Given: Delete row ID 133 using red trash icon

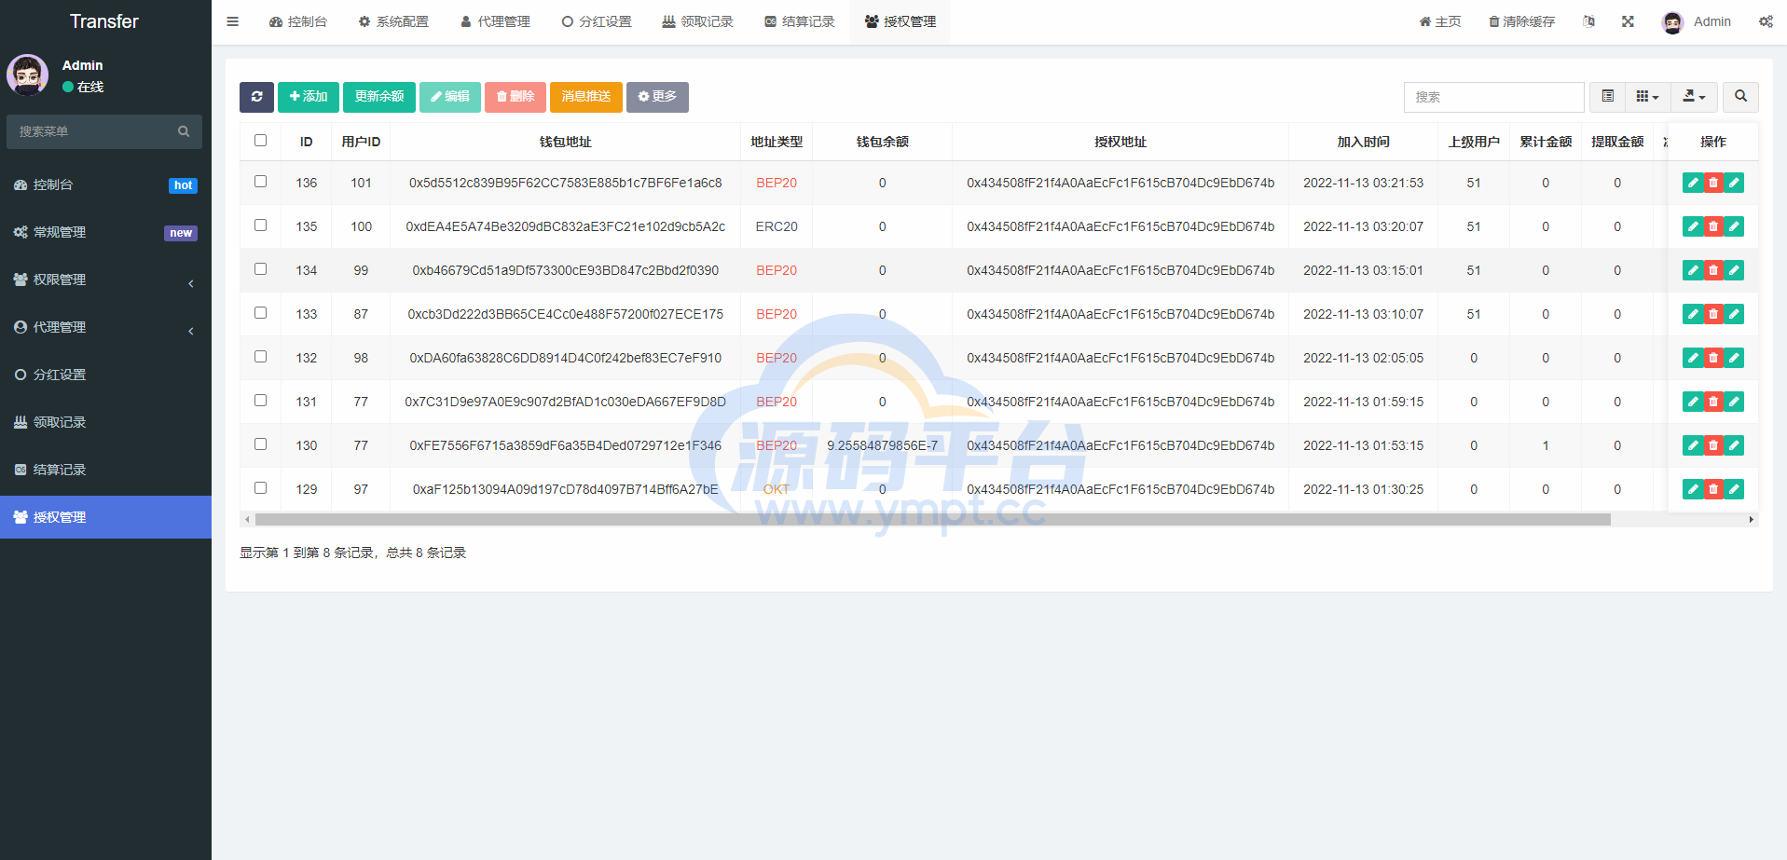Looking at the screenshot, I should pyautogui.click(x=1713, y=314).
